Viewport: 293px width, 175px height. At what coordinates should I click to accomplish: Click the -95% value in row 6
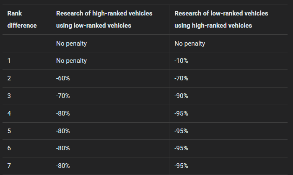181,148
